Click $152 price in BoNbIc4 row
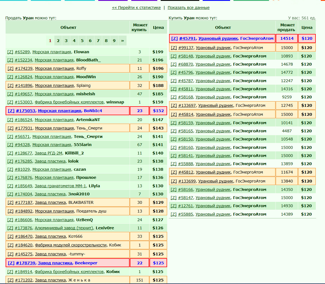The height and width of the screenshot is (284, 325). 158,111
